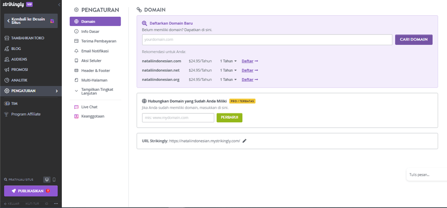Switch to desktop preview icon
447x208 pixels.
pos(47,179)
